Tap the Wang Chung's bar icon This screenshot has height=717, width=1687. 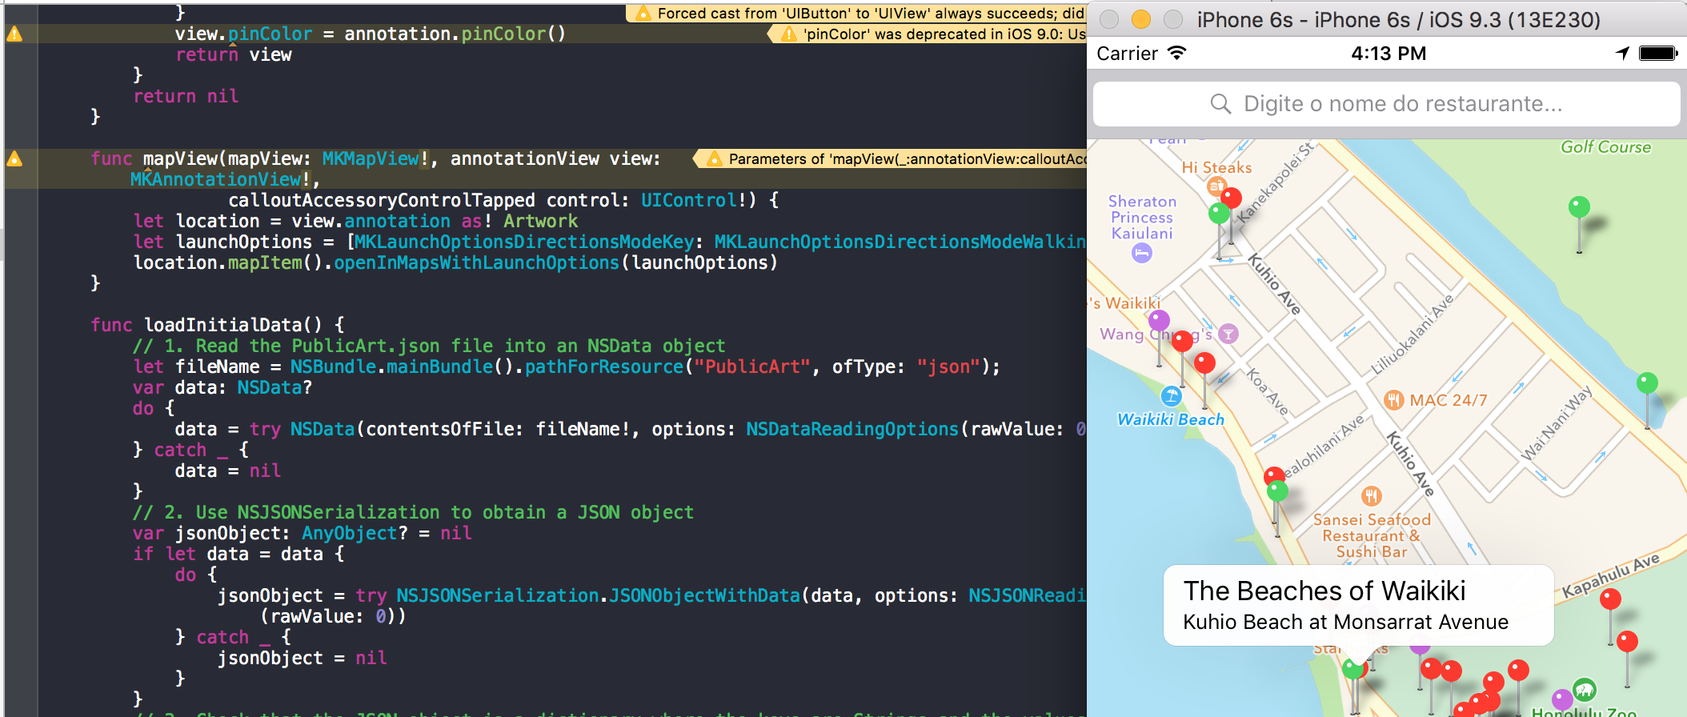(x=1228, y=334)
